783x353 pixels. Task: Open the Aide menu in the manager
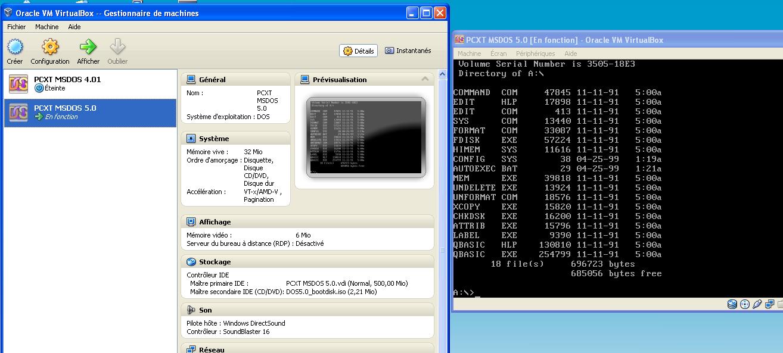point(74,27)
